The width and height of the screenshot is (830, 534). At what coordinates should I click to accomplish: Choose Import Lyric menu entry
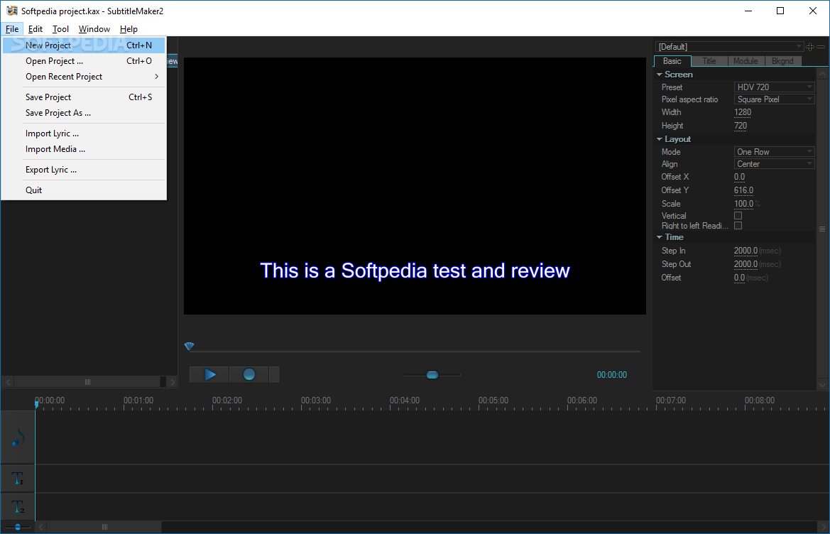[x=84, y=133]
